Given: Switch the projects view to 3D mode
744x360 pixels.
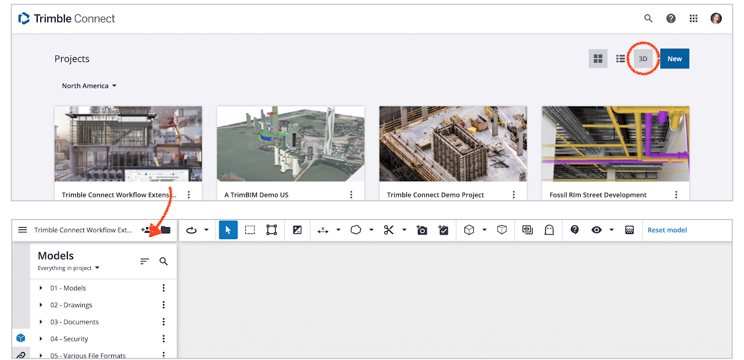Looking at the screenshot, I should click(x=643, y=59).
